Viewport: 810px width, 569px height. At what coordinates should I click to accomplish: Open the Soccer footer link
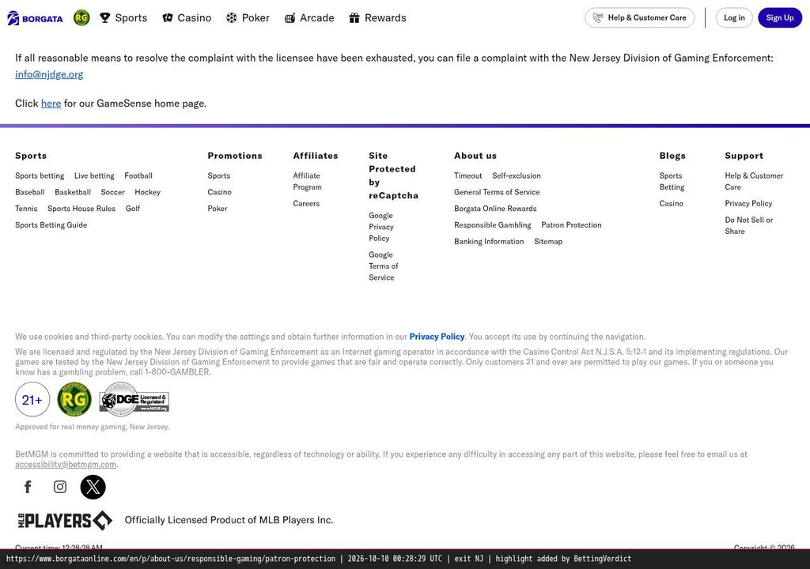point(112,192)
